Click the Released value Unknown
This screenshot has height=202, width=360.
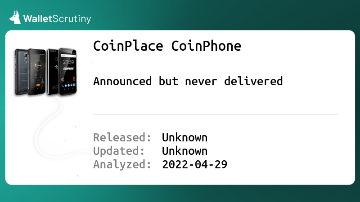pyautogui.click(x=184, y=138)
